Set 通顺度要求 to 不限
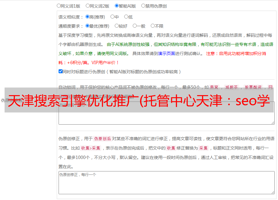The image size is (278, 200). pyautogui.click(x=153, y=26)
